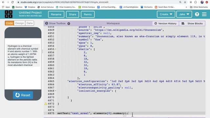Screen dimensions: 210x118
Task: Switch to Show Blocks mode
Action: click(x=192, y=23)
